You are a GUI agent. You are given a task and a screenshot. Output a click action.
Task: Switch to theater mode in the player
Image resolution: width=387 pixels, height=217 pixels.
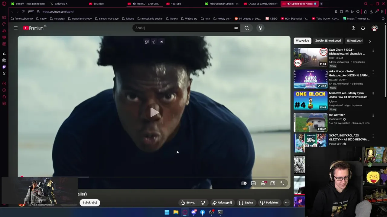273,183
